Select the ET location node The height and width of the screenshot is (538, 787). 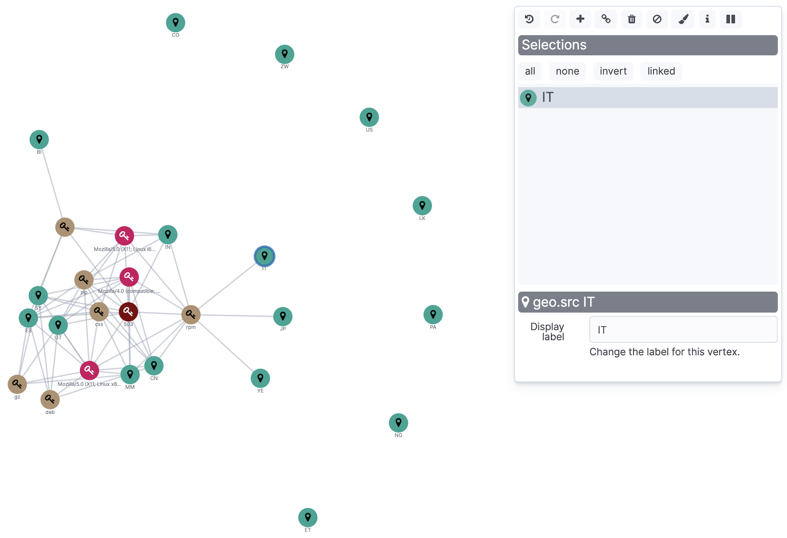pyautogui.click(x=308, y=517)
